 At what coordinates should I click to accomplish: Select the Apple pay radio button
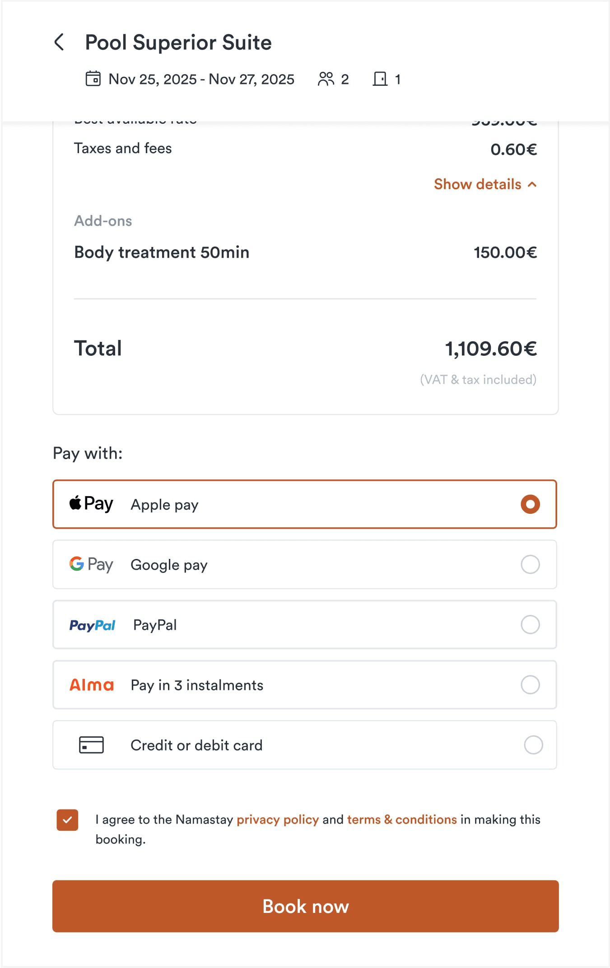pos(530,504)
